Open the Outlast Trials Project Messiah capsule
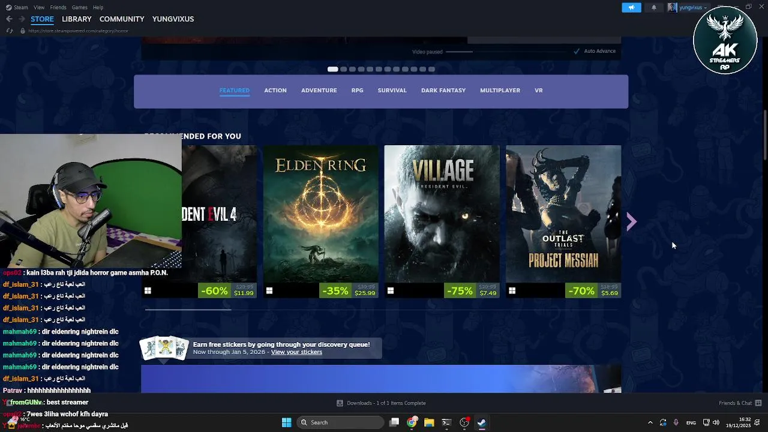Viewport: 768px width, 432px height. [563, 221]
